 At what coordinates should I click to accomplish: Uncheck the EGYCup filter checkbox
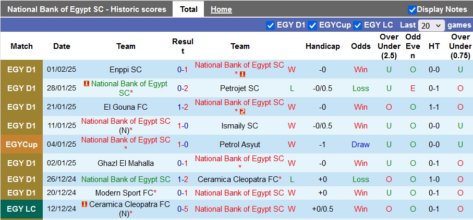[x=312, y=25]
